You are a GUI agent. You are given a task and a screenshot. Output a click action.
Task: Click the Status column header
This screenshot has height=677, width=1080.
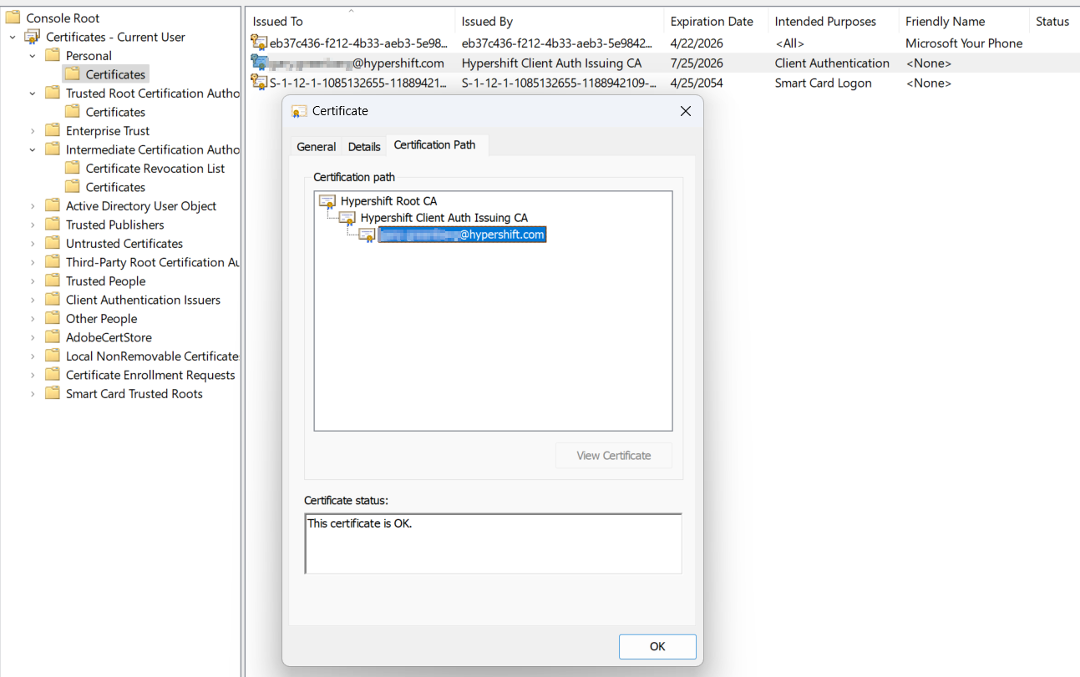click(1053, 21)
